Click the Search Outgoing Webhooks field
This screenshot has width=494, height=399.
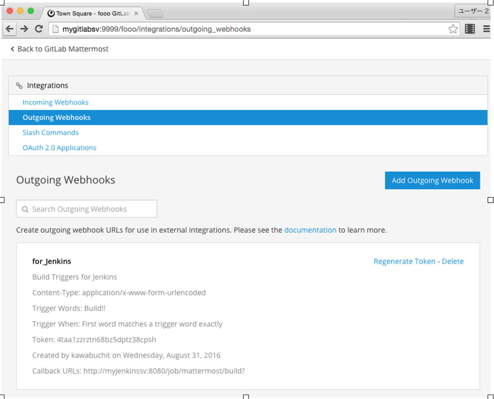[87, 209]
